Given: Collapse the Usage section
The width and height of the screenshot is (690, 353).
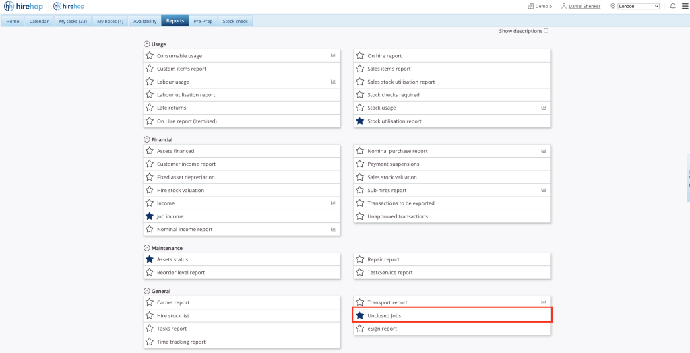Looking at the screenshot, I should pos(146,44).
